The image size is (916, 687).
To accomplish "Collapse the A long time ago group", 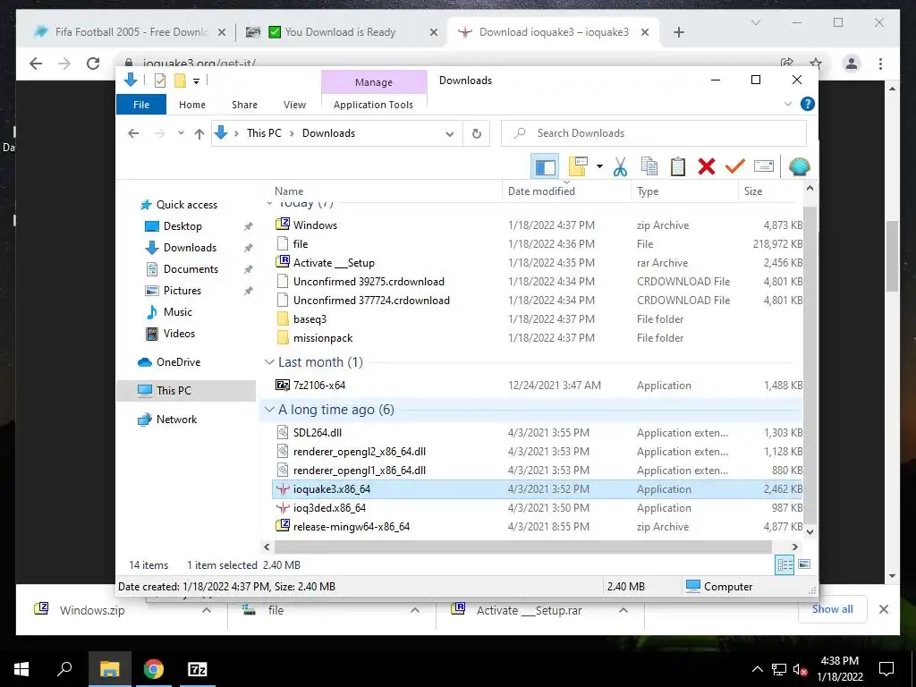I will pyautogui.click(x=269, y=410).
